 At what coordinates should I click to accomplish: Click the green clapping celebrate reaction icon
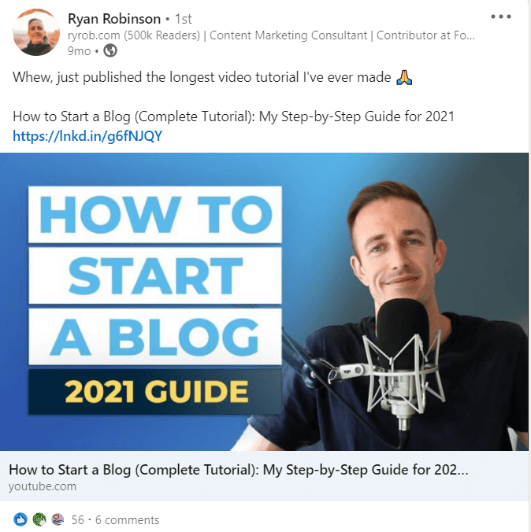coord(39,519)
